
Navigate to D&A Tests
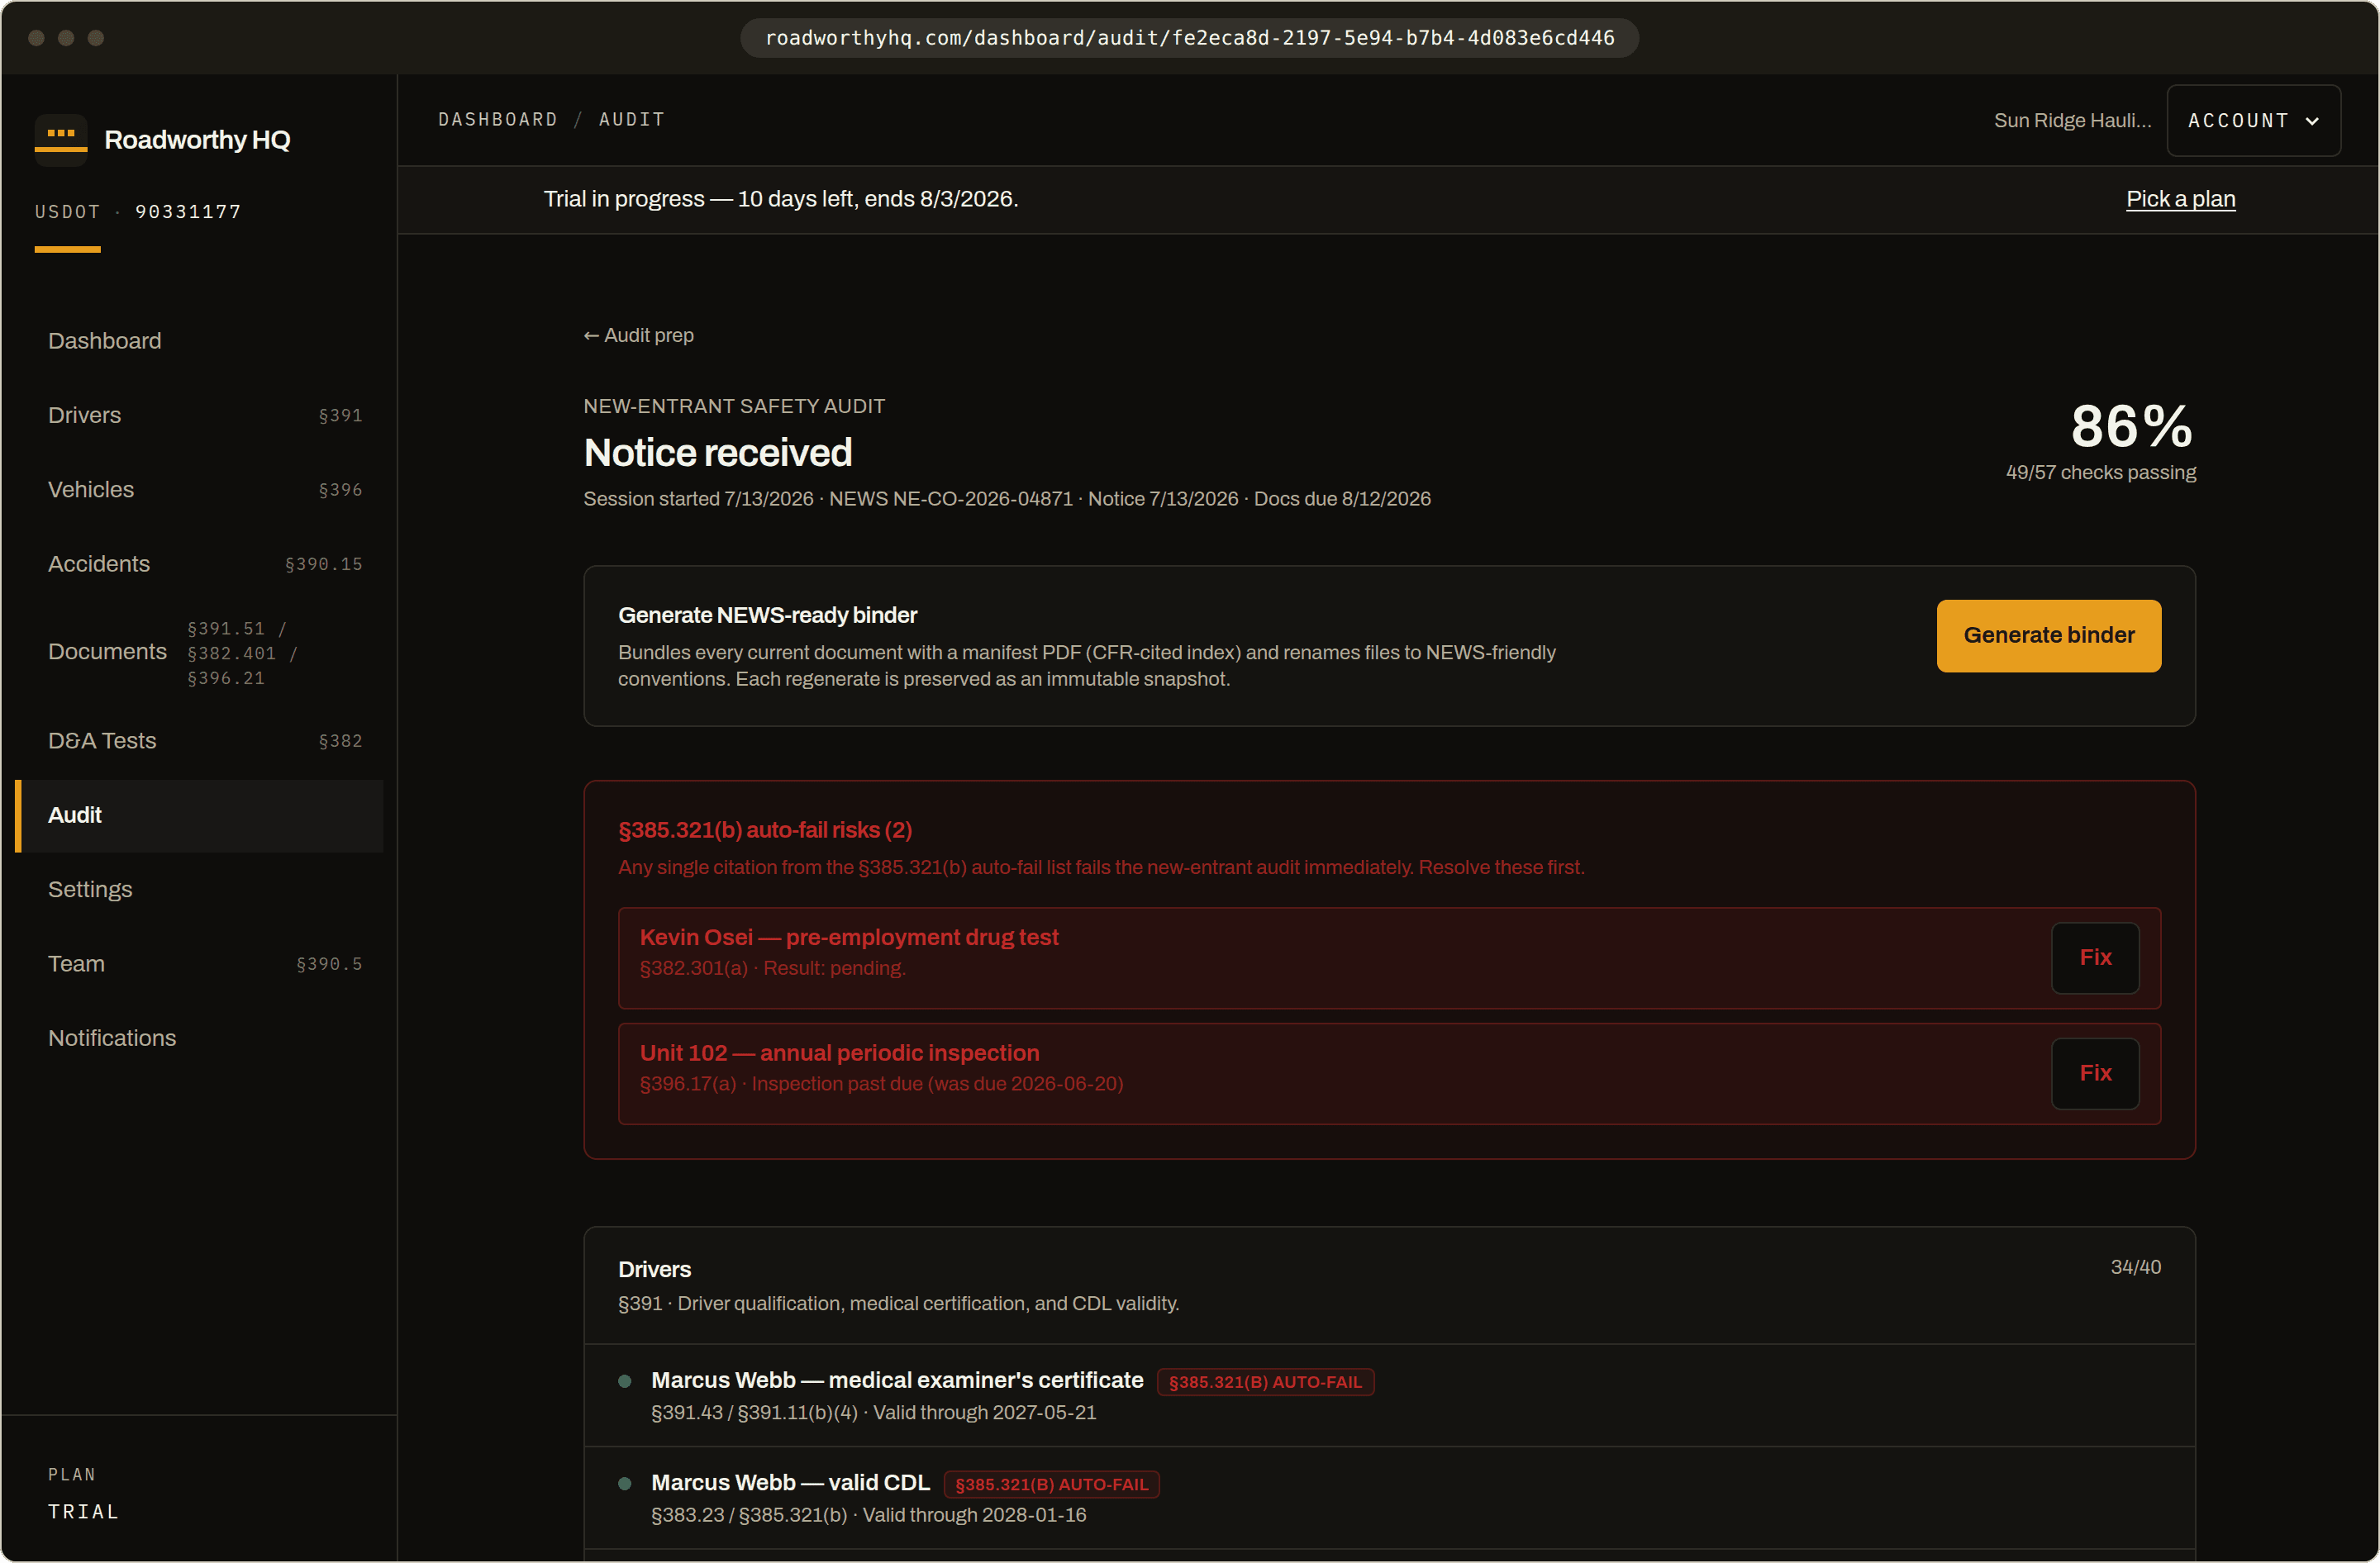(x=200, y=740)
